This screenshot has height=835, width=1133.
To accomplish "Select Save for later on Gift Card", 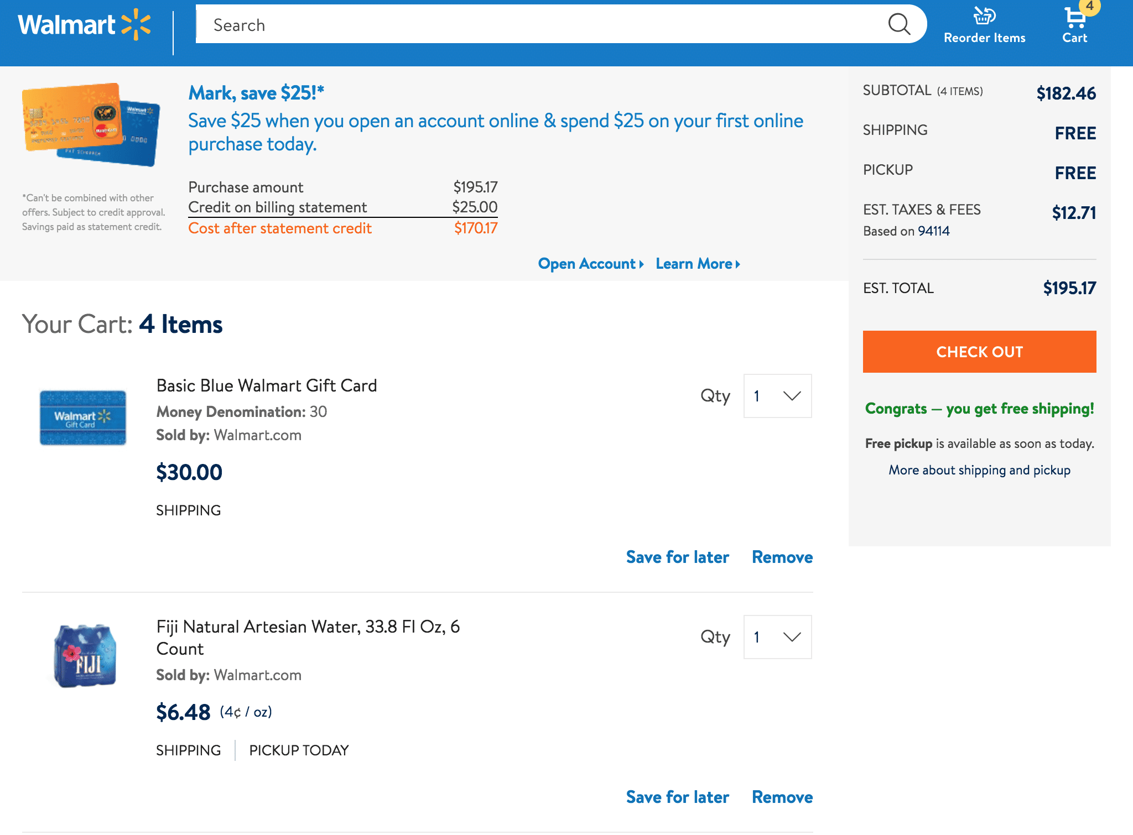I will 677,556.
